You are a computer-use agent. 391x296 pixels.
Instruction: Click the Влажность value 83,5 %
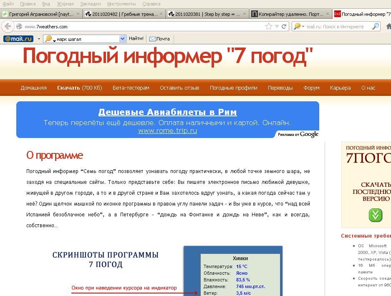243,280
